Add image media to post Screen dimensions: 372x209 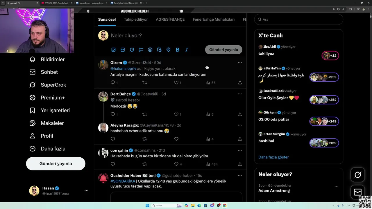click(x=114, y=50)
